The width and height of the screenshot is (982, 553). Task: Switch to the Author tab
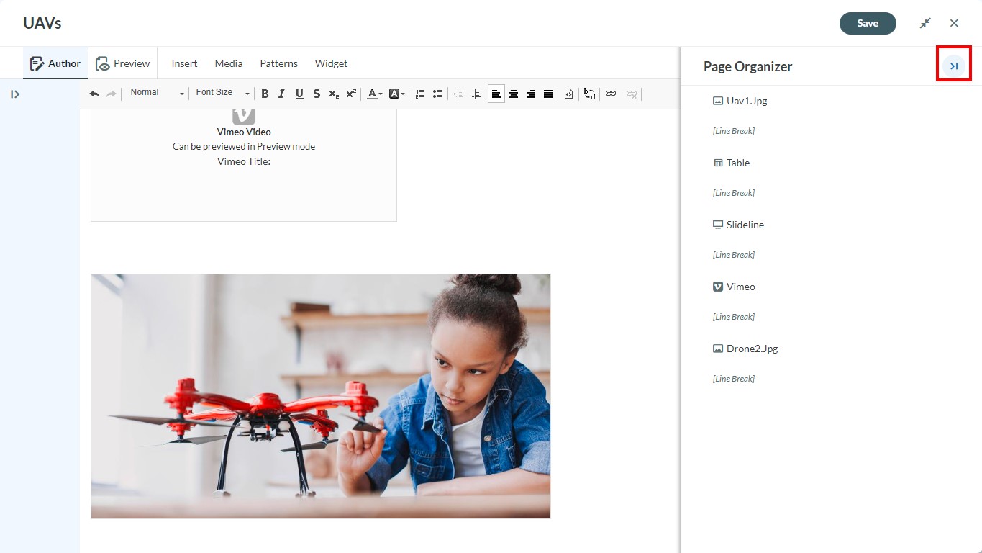(x=55, y=63)
